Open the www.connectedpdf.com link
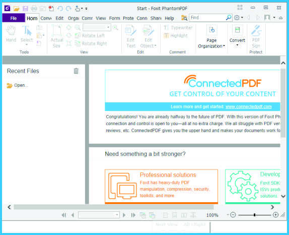Viewport: 289px width, 235px height. coord(248,106)
